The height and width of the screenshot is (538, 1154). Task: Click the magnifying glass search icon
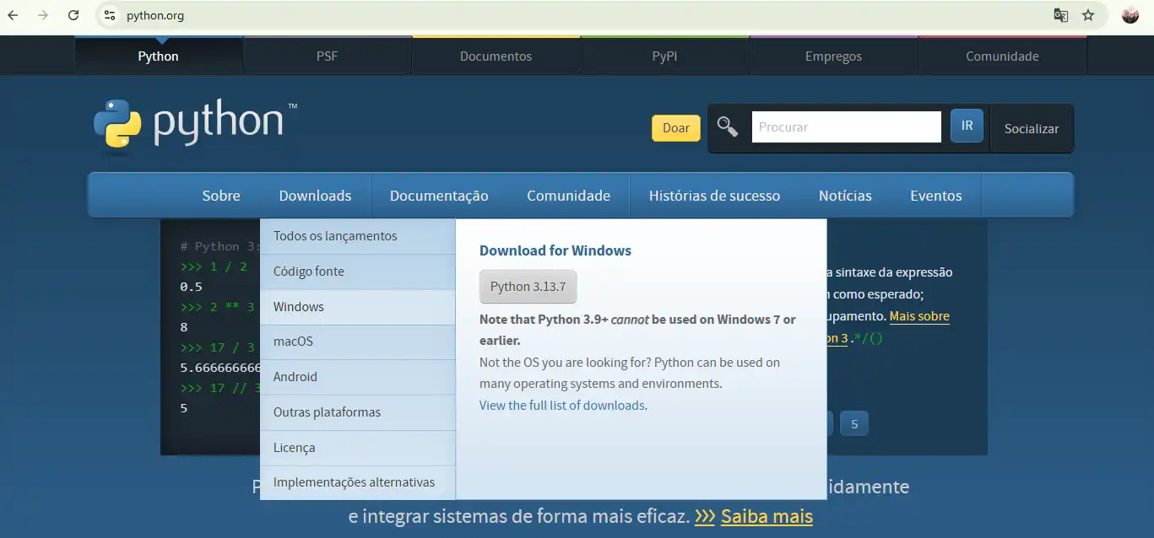click(x=728, y=126)
